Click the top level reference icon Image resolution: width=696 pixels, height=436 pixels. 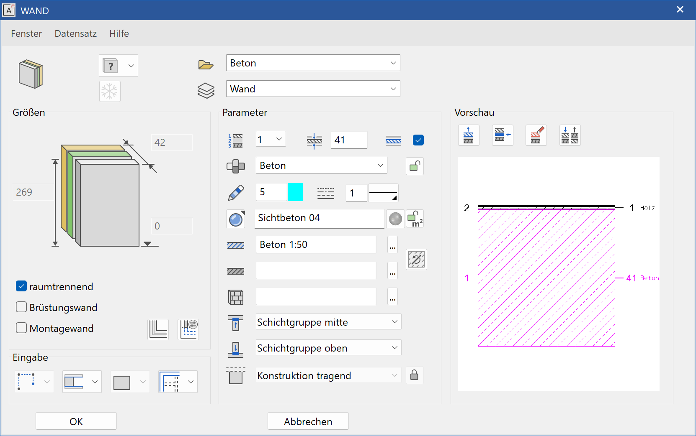click(x=236, y=323)
